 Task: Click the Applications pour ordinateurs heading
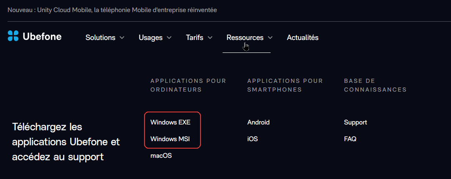(x=188, y=85)
